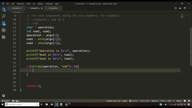Open the Manage gear settings menu

(4, 96)
